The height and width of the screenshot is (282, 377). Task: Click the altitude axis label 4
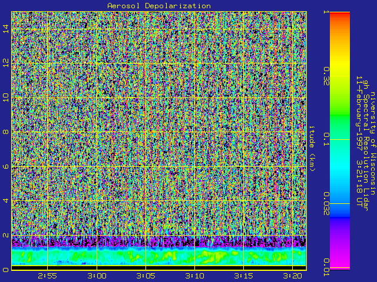click(x=5, y=200)
